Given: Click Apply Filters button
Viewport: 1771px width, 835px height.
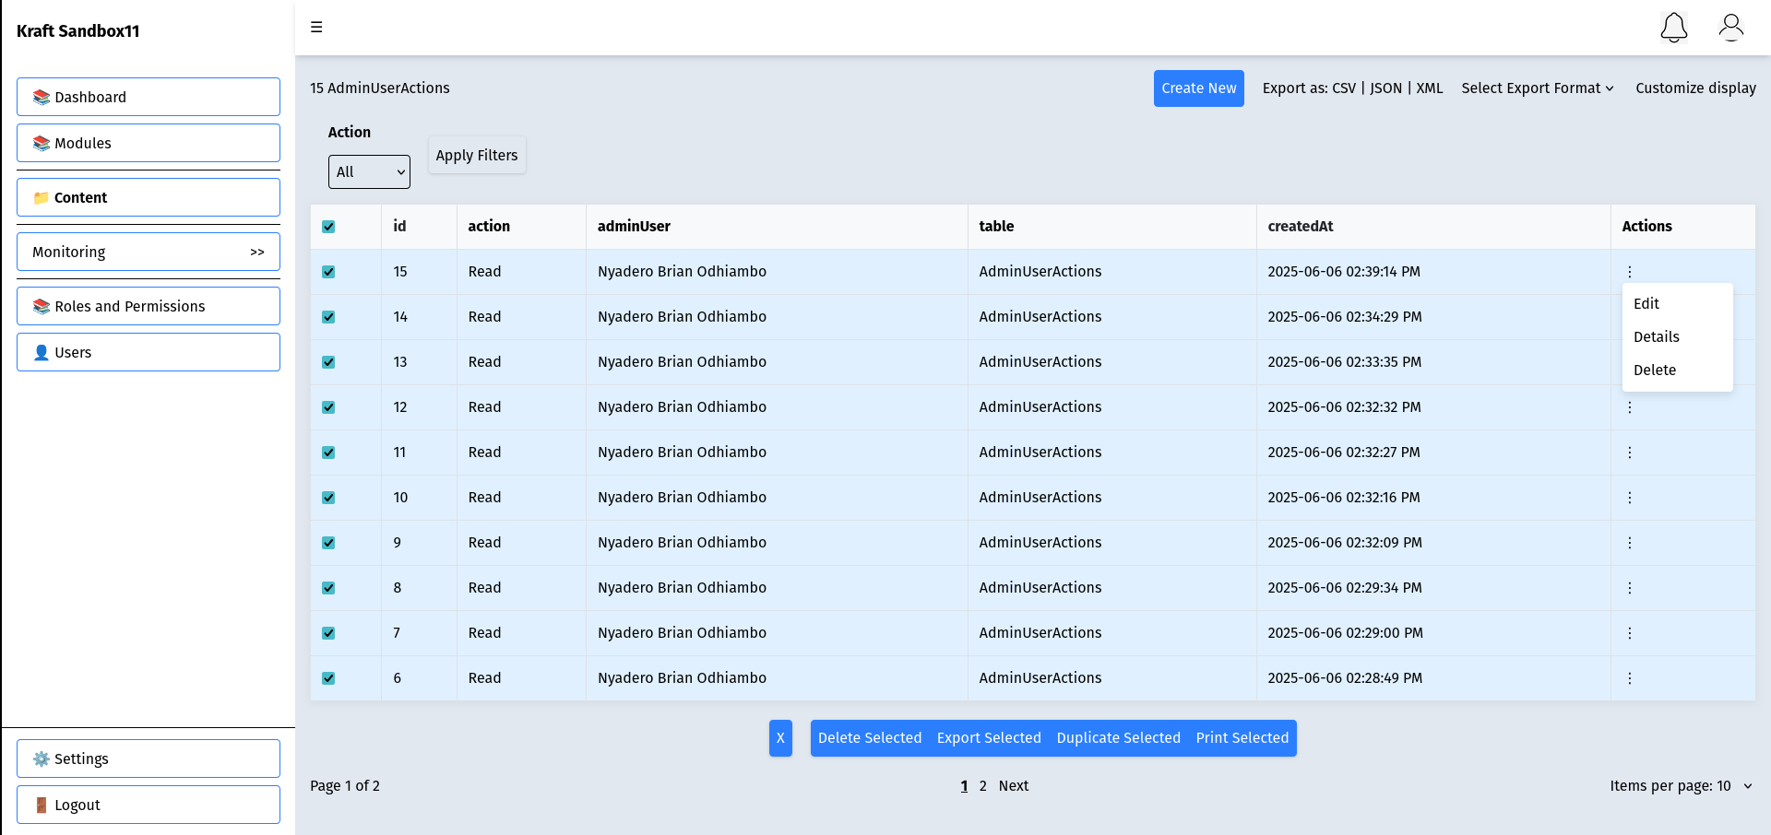Looking at the screenshot, I should pos(477,155).
